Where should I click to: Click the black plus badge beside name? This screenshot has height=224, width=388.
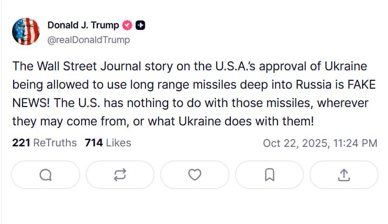click(140, 25)
